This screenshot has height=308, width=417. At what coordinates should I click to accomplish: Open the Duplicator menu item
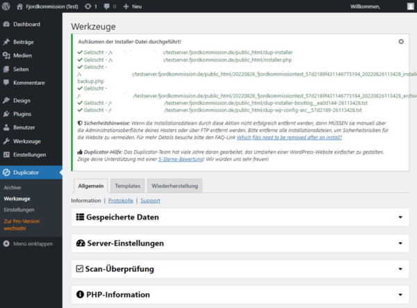[x=31, y=172]
